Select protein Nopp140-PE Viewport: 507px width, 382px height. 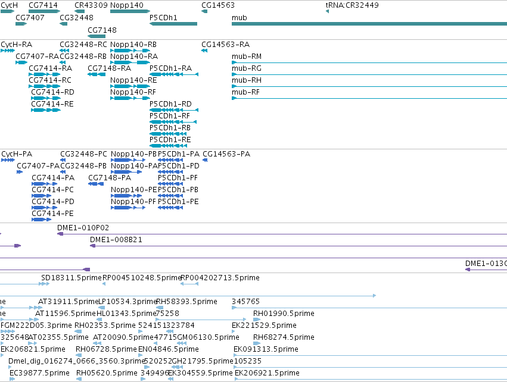click(x=134, y=190)
